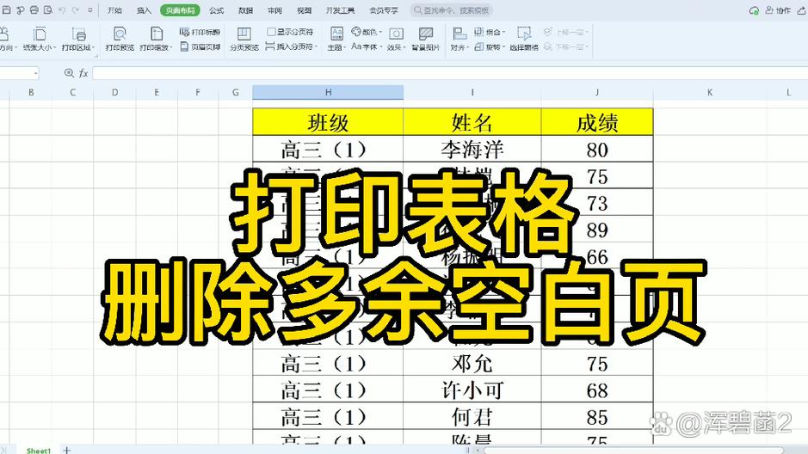Image resolution: width=808 pixels, height=454 pixels.
Task: Click the 选择窗格 selection pane button
Action: tap(524, 39)
